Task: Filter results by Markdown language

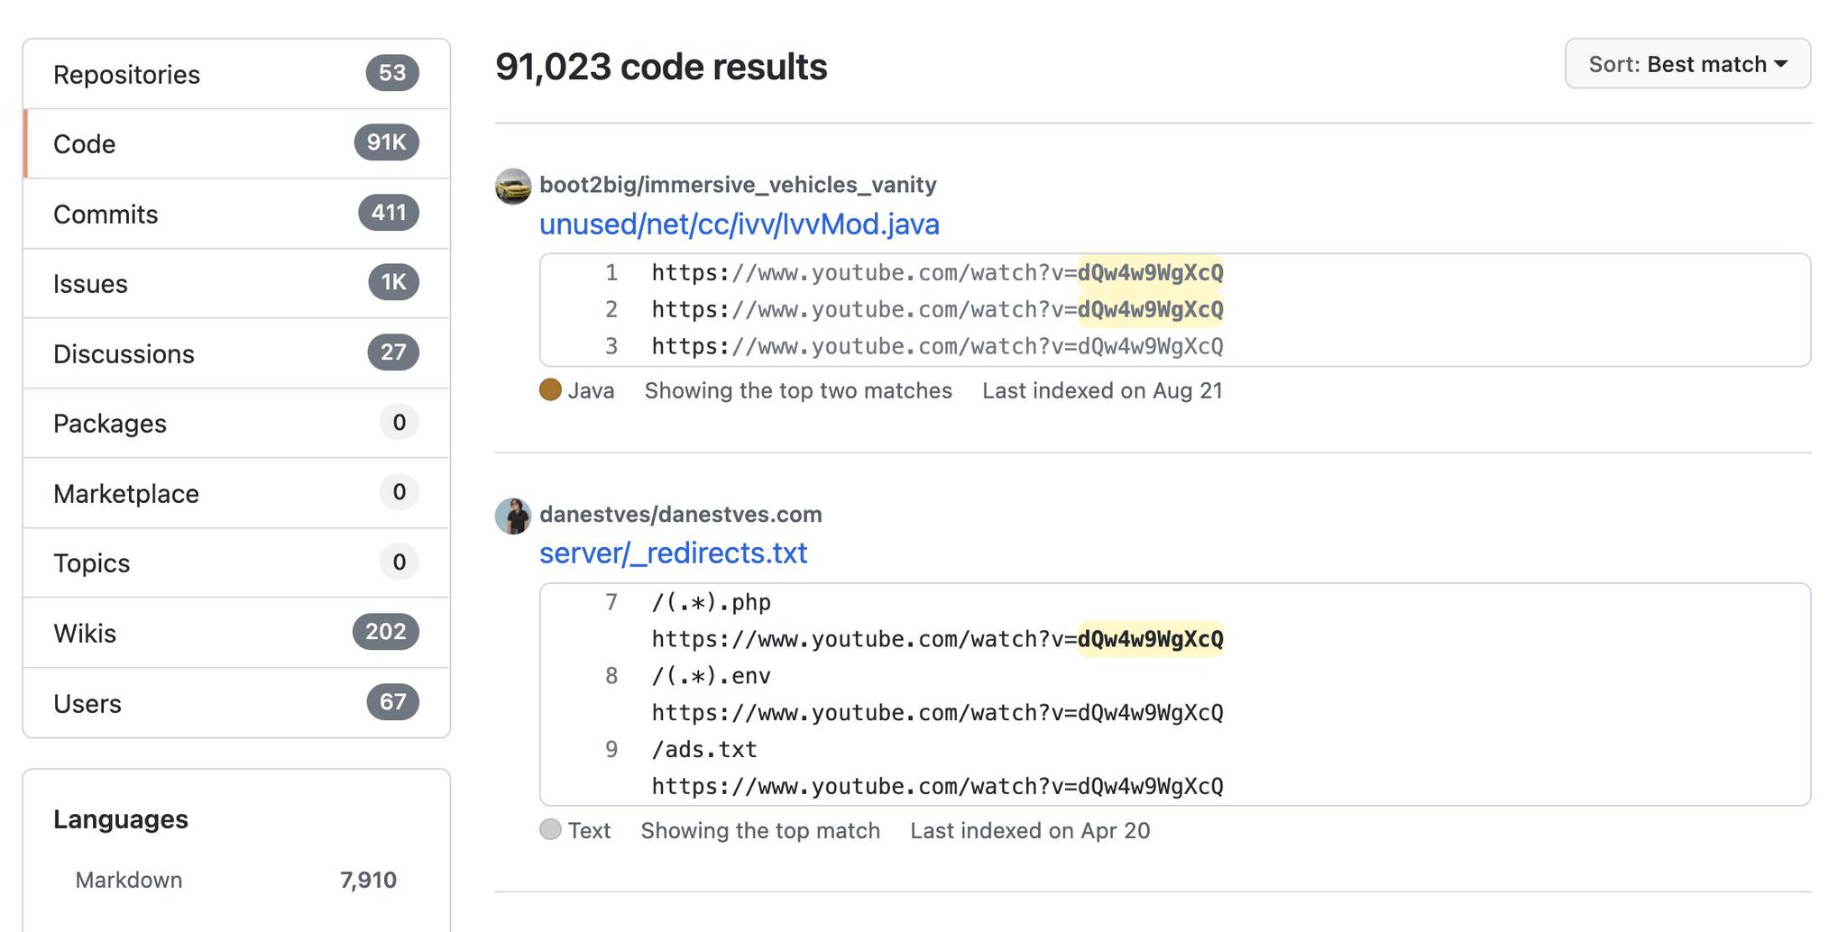Action: tap(236, 880)
